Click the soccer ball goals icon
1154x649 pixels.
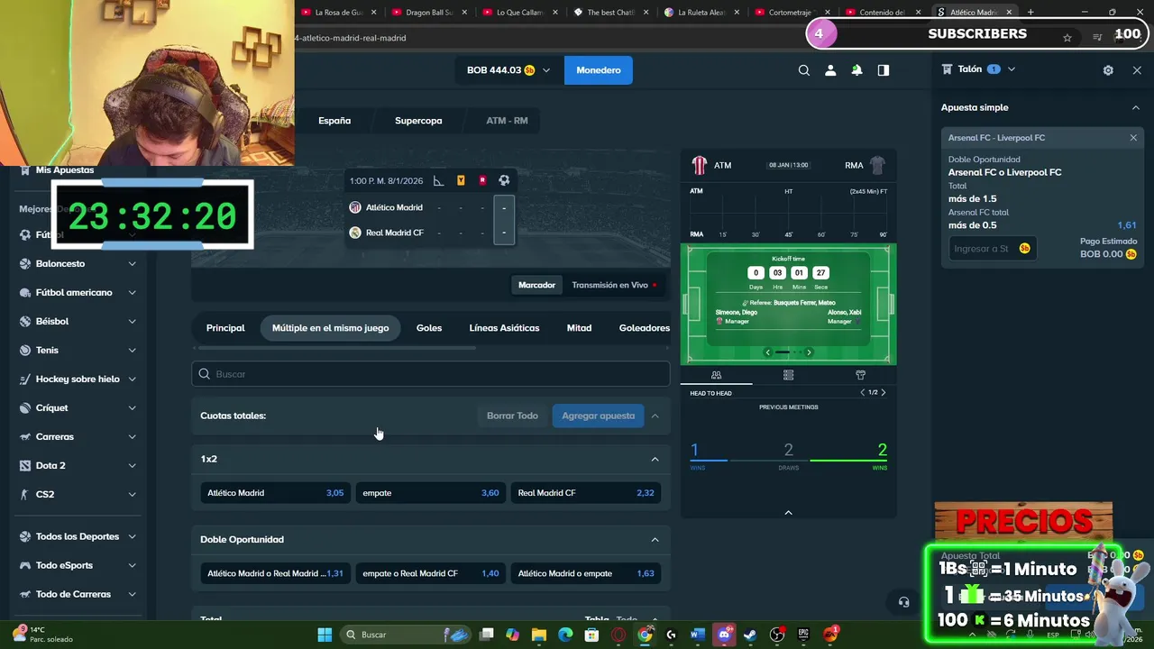pyautogui.click(x=504, y=181)
